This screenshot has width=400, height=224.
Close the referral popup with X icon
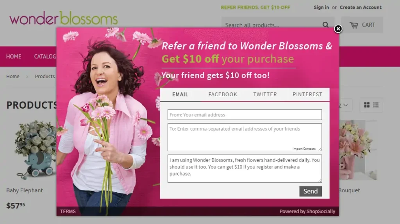[338, 29]
